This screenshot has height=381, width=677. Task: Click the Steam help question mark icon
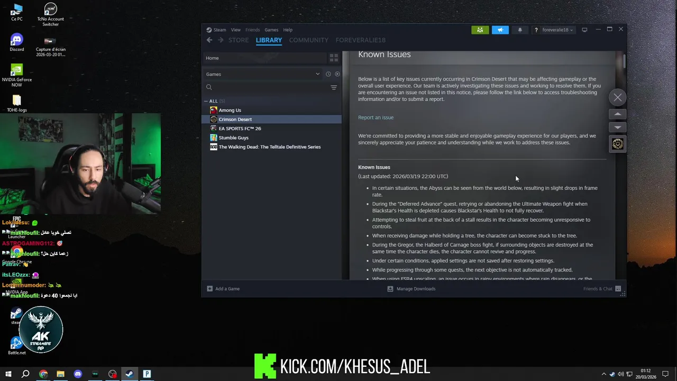(x=536, y=30)
